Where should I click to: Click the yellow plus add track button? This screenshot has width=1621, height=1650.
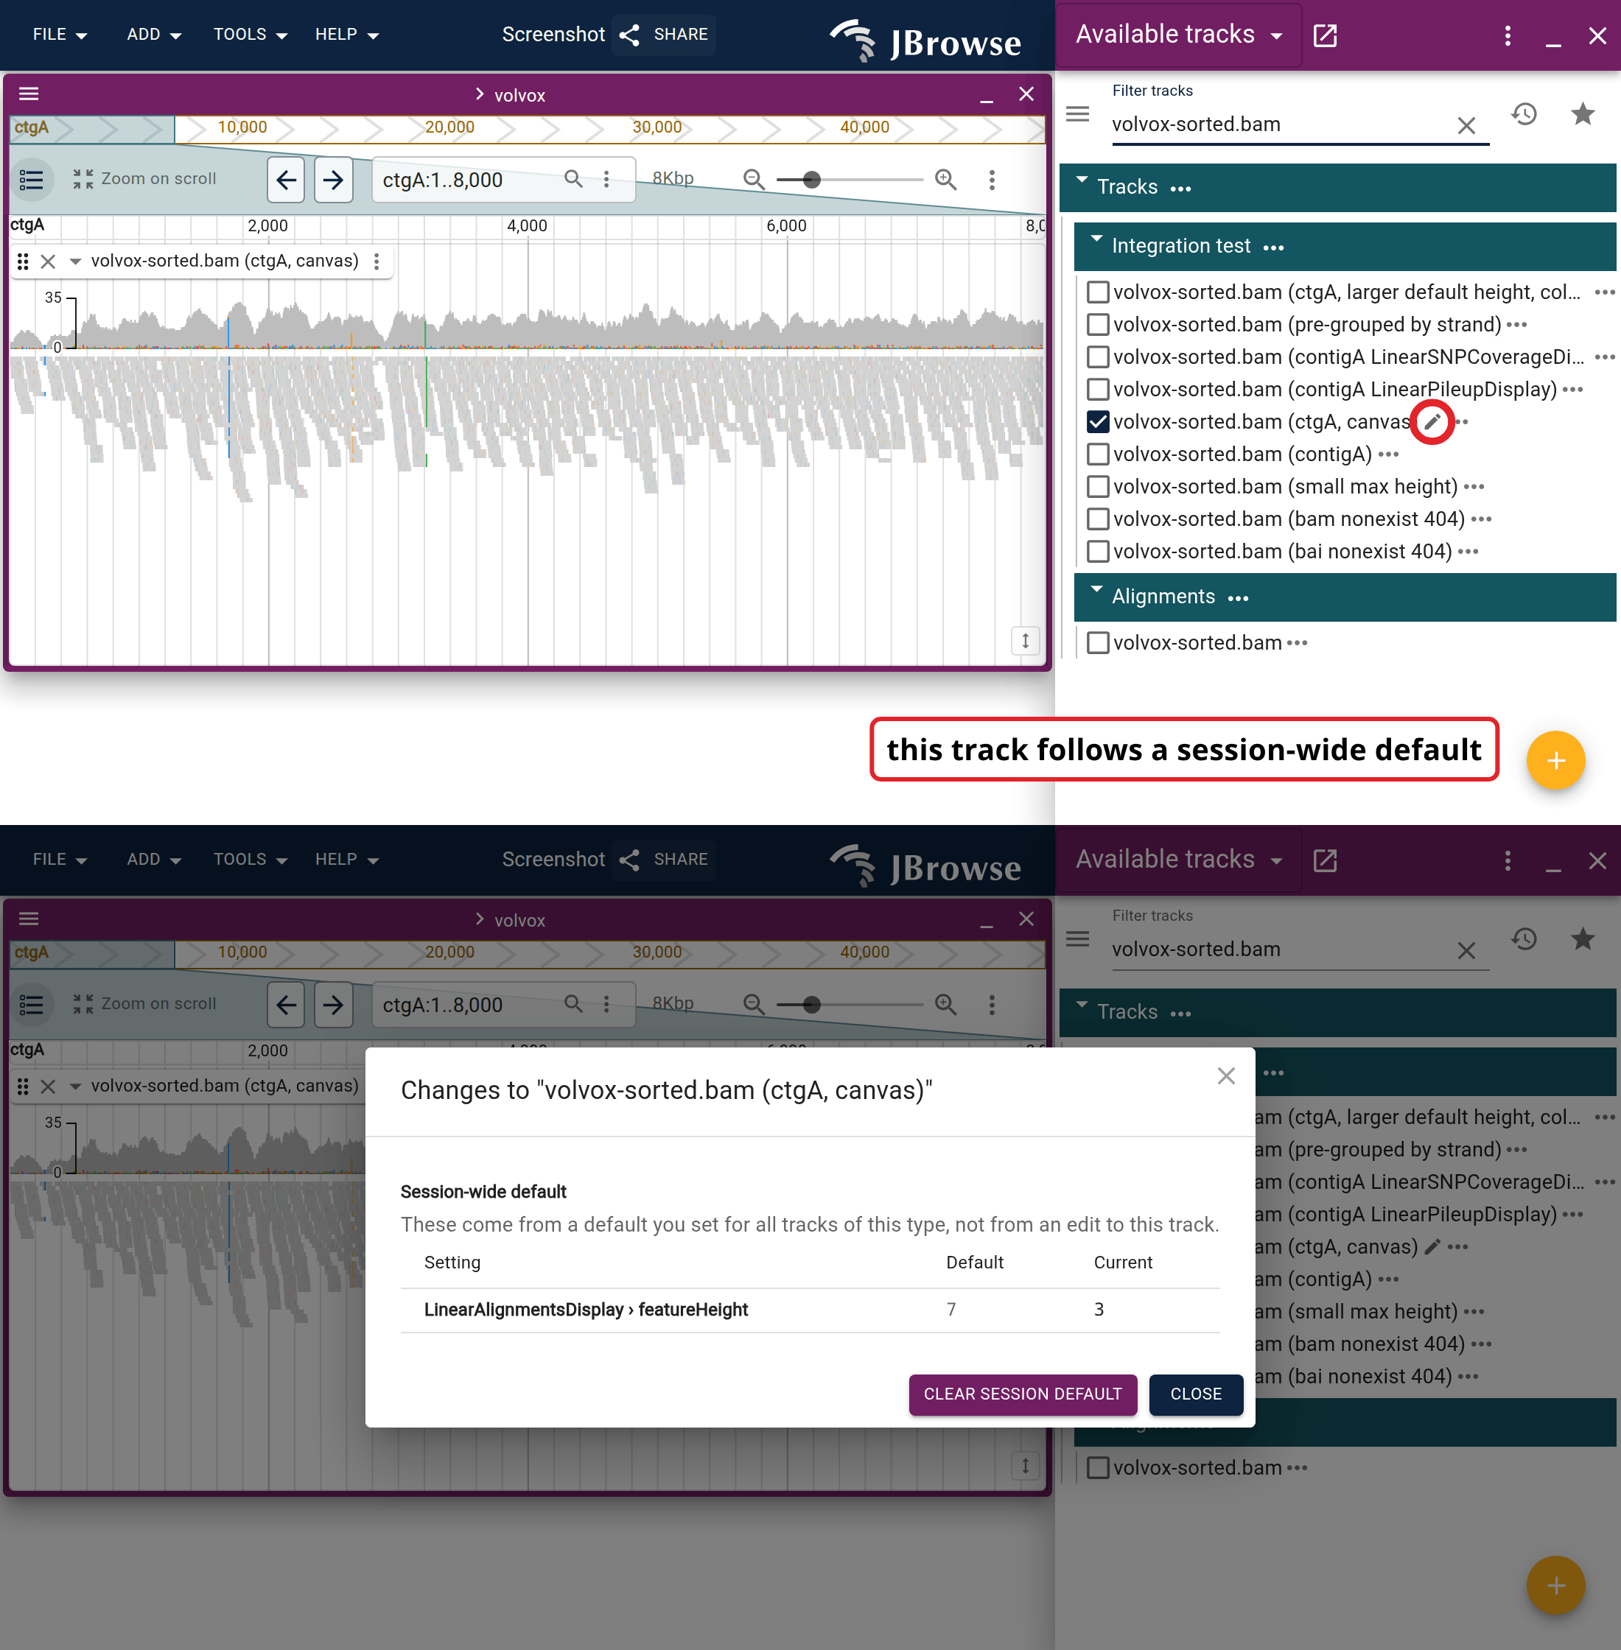pos(1555,760)
